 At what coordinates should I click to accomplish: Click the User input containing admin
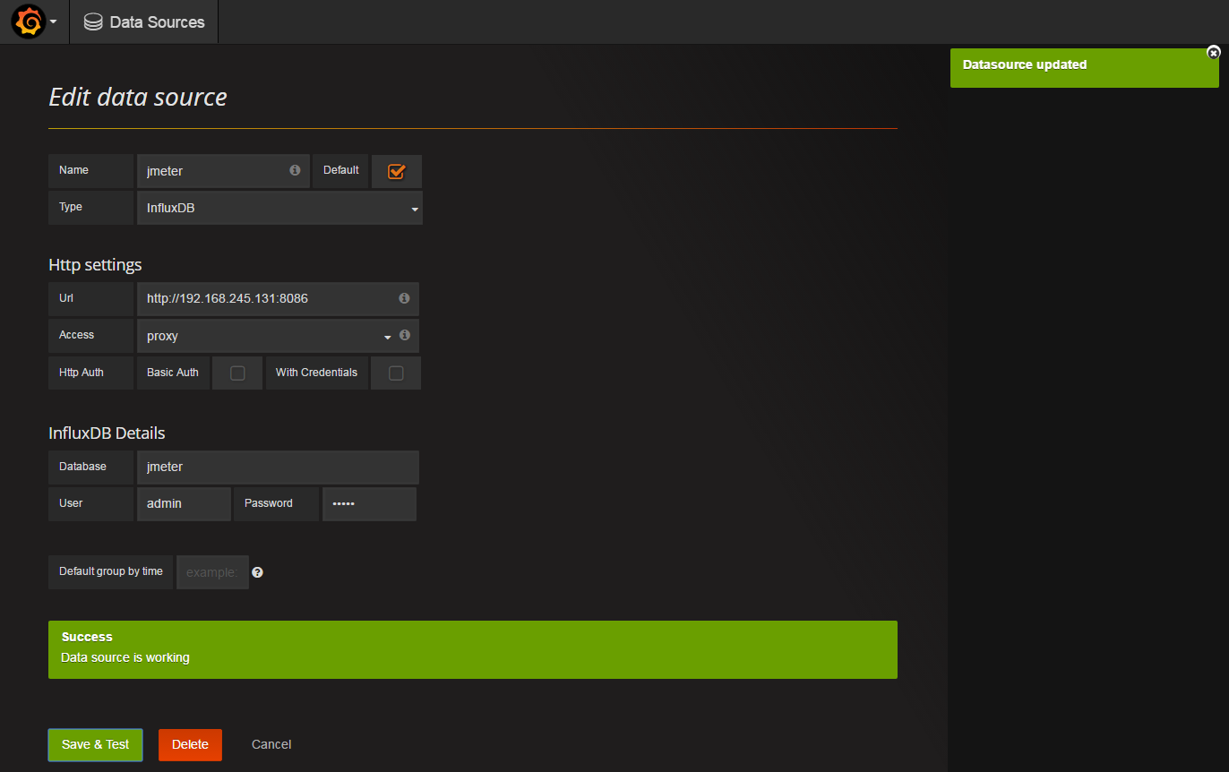point(184,504)
